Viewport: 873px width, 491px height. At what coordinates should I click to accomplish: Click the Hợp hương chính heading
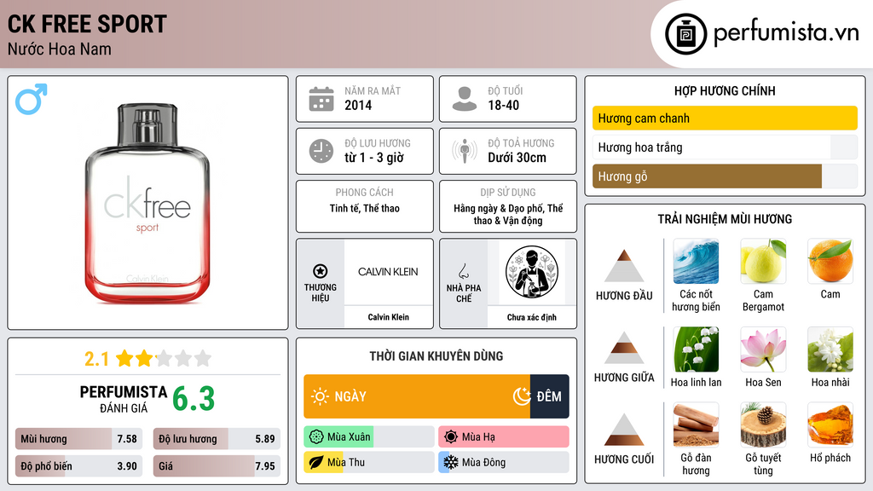coord(725,90)
